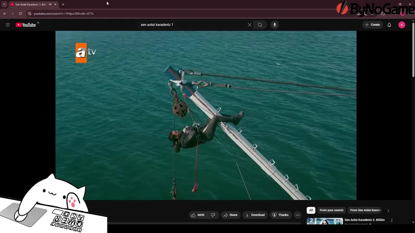Show more chips with right arrow
Image resolution: width=415 pixels, height=233 pixels.
click(x=388, y=211)
